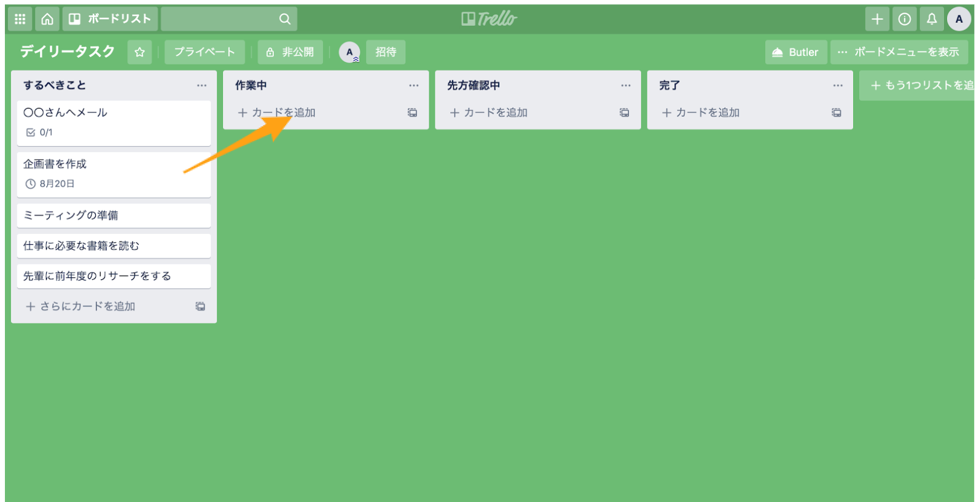The image size is (979, 502).
Task: Open the ミーティングの準備 card
Action: [114, 215]
